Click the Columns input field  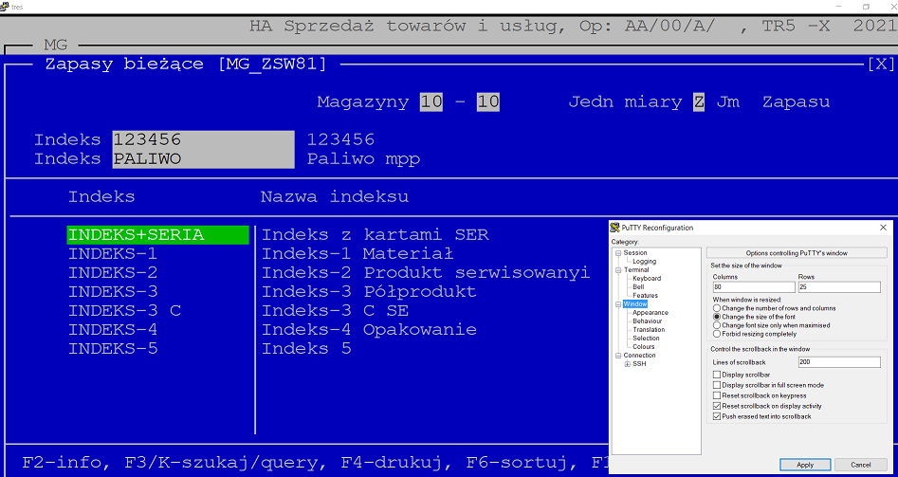coord(754,287)
